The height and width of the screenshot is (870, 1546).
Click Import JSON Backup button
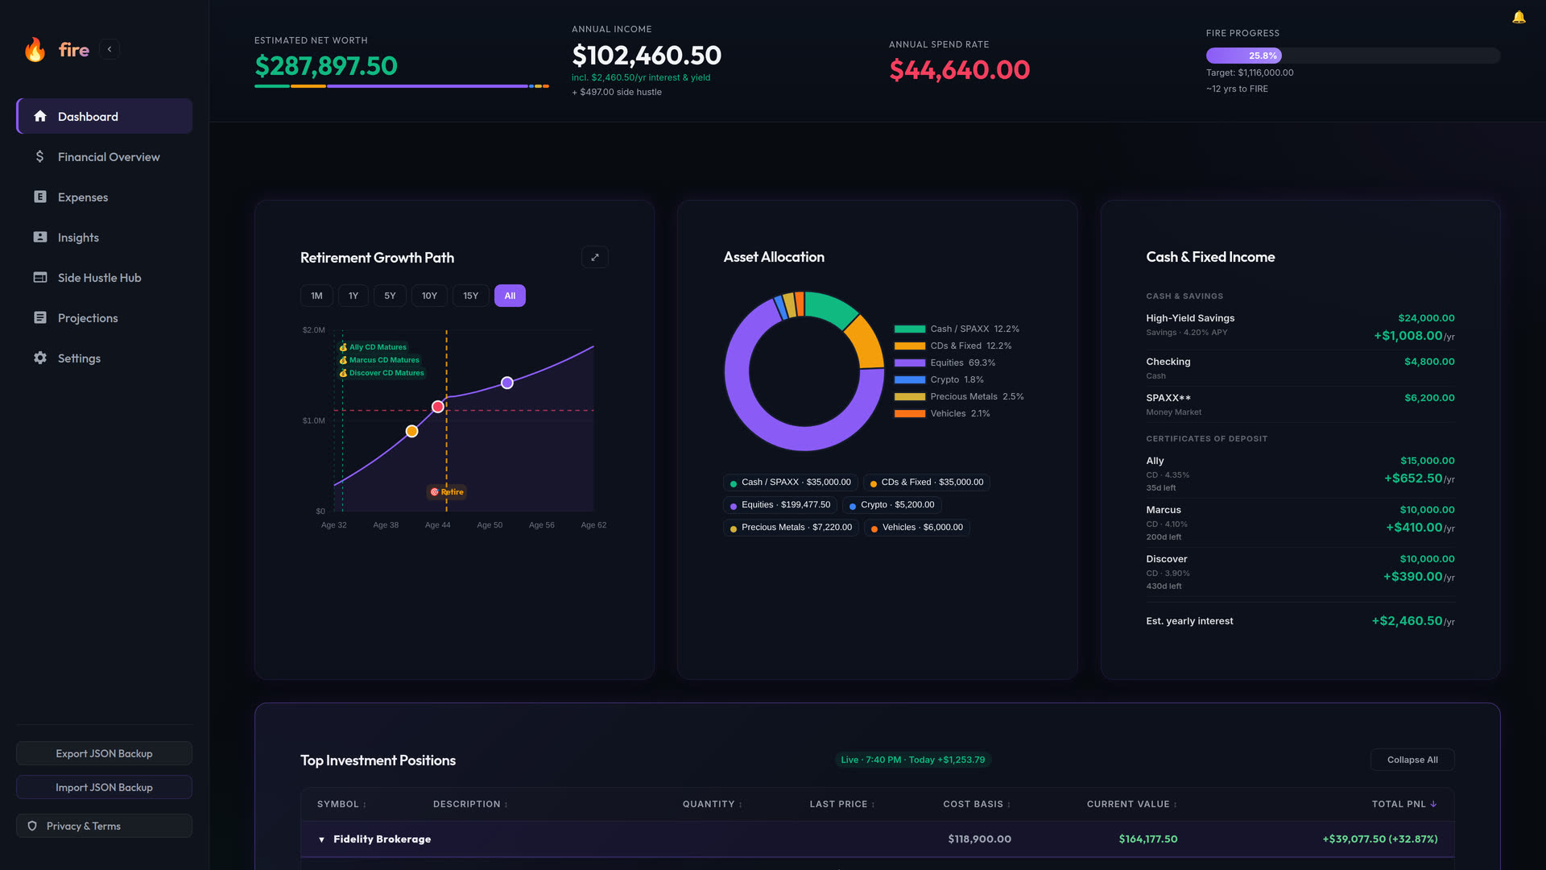[x=104, y=787]
